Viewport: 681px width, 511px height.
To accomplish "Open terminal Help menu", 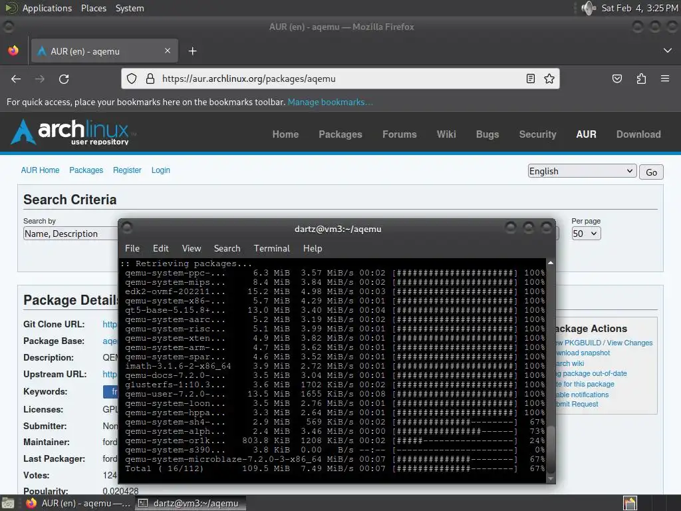I will click(313, 248).
